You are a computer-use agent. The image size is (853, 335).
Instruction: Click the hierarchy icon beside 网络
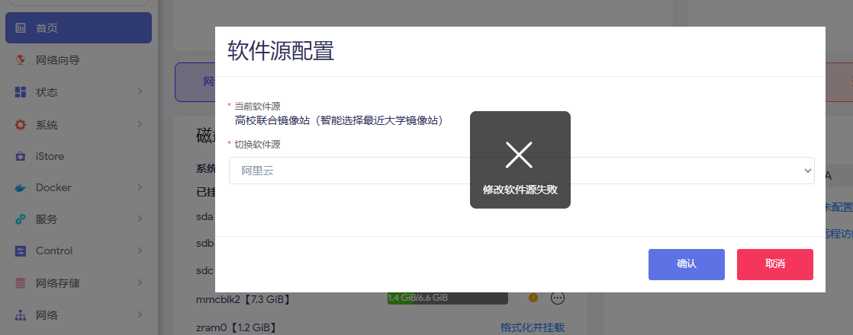(20, 315)
